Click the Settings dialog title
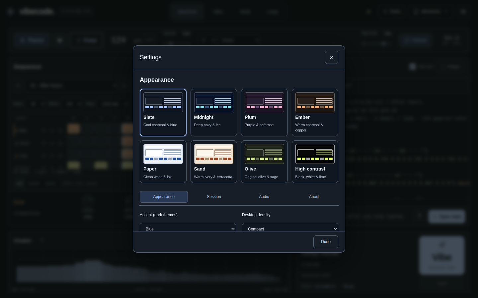 click(x=151, y=57)
